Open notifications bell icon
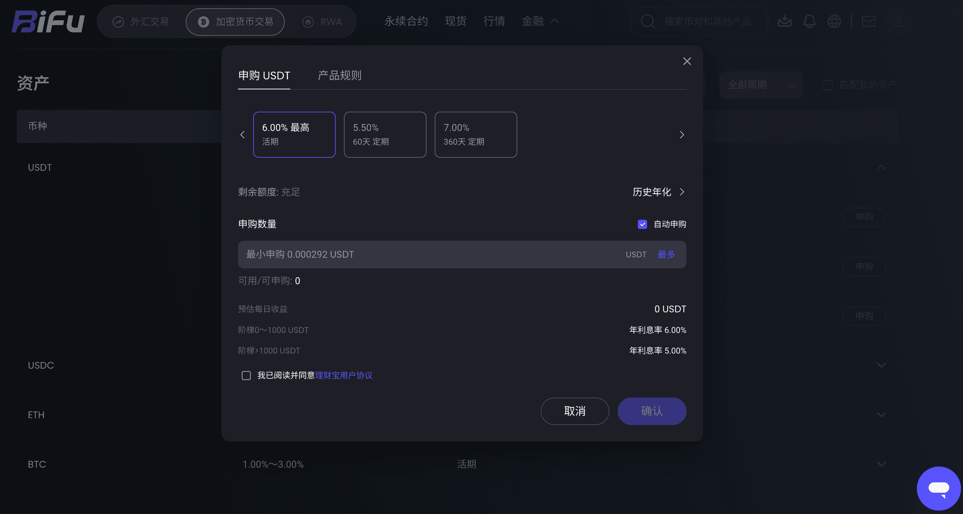 tap(809, 21)
